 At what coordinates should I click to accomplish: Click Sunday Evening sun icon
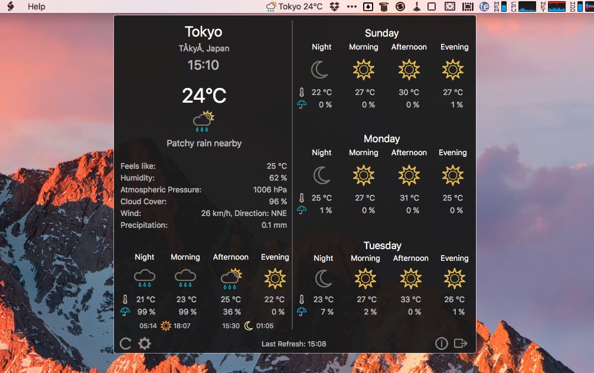click(x=453, y=70)
